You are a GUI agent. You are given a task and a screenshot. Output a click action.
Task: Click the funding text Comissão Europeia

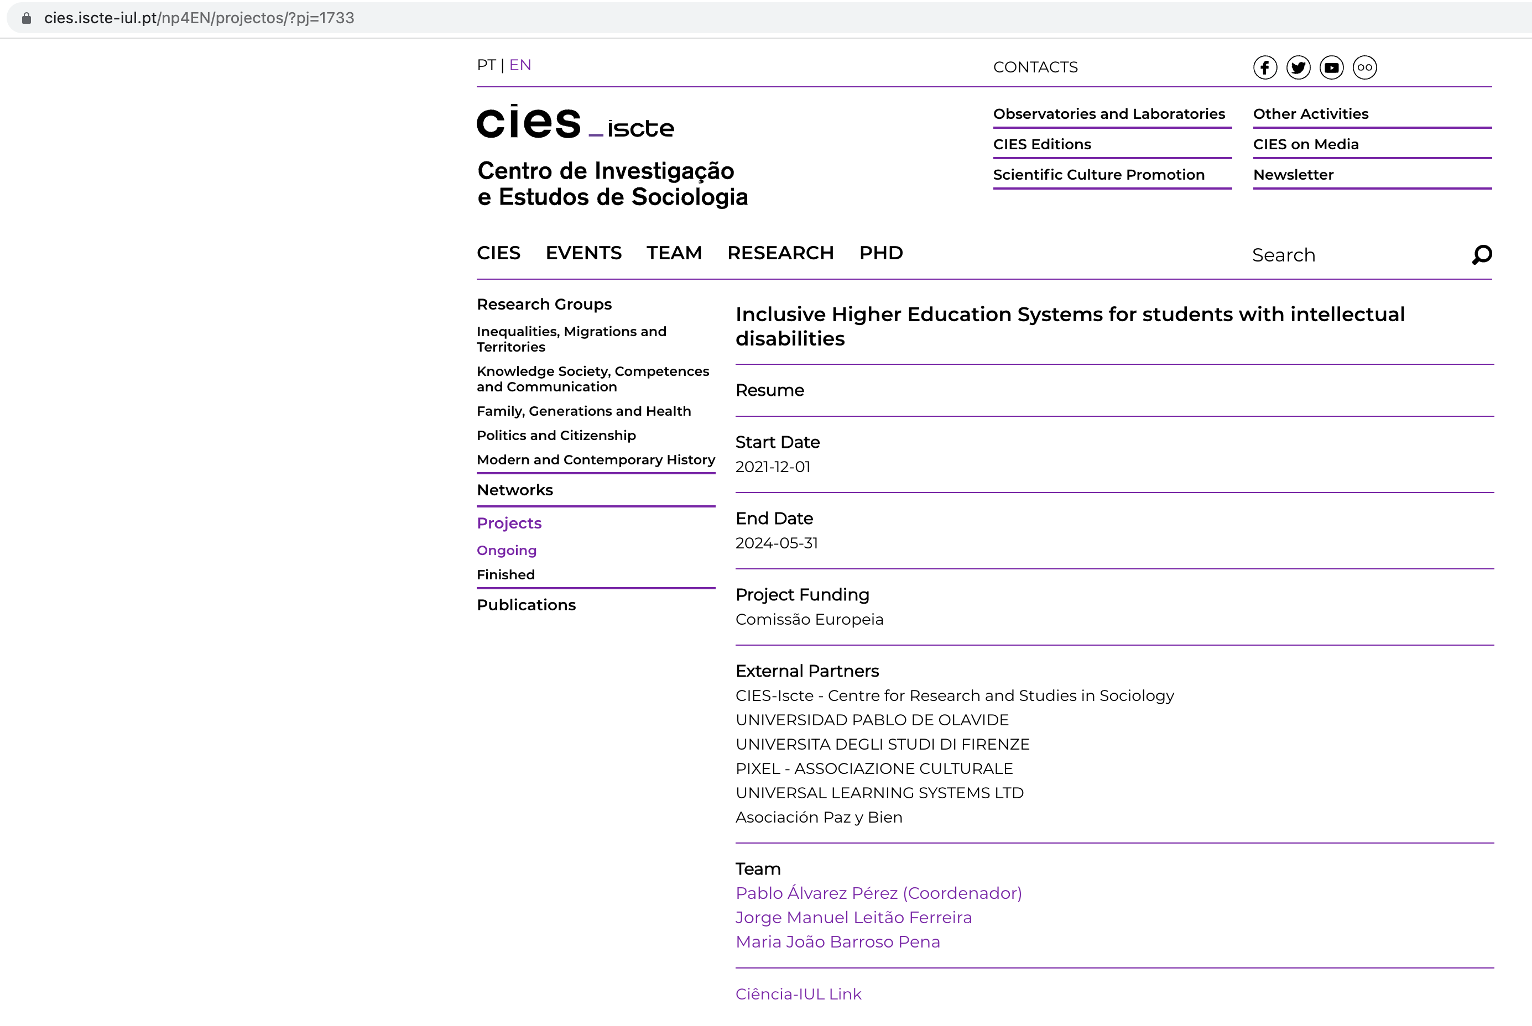click(x=809, y=619)
